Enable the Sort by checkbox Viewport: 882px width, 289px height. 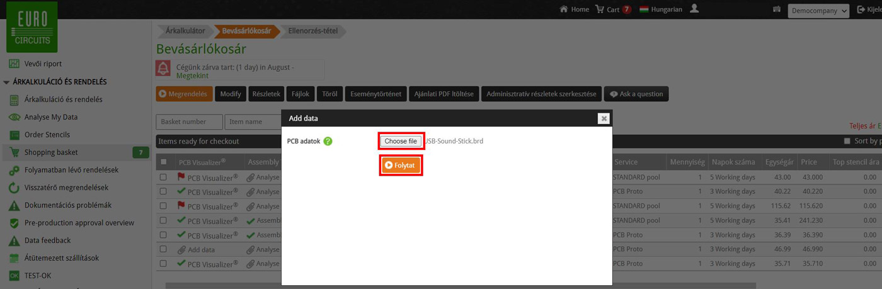(x=847, y=141)
